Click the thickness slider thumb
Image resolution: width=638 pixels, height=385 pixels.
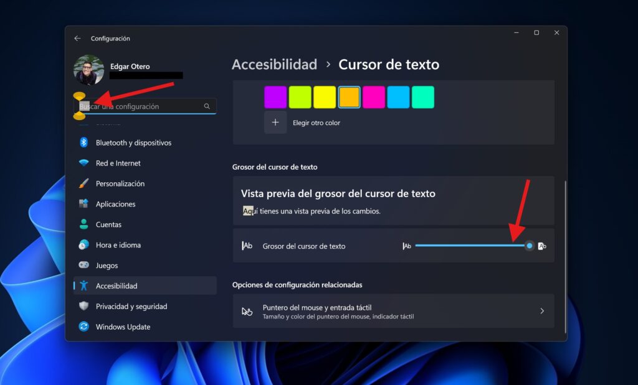pos(530,246)
